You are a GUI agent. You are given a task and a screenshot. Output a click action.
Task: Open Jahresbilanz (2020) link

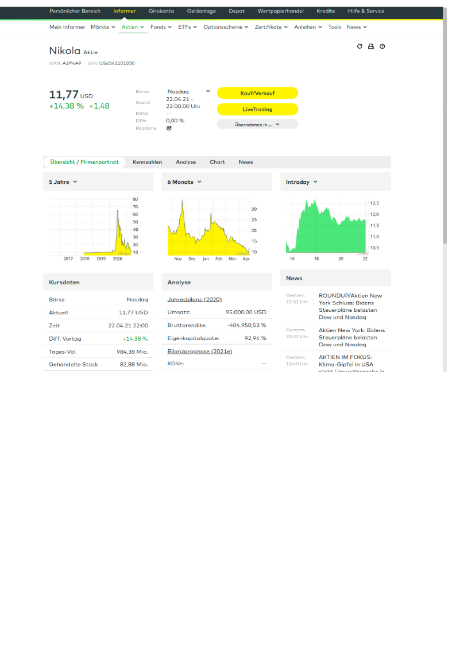pos(195,299)
